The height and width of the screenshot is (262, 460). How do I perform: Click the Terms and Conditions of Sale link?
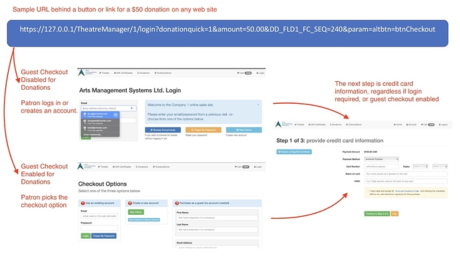pos(407,191)
